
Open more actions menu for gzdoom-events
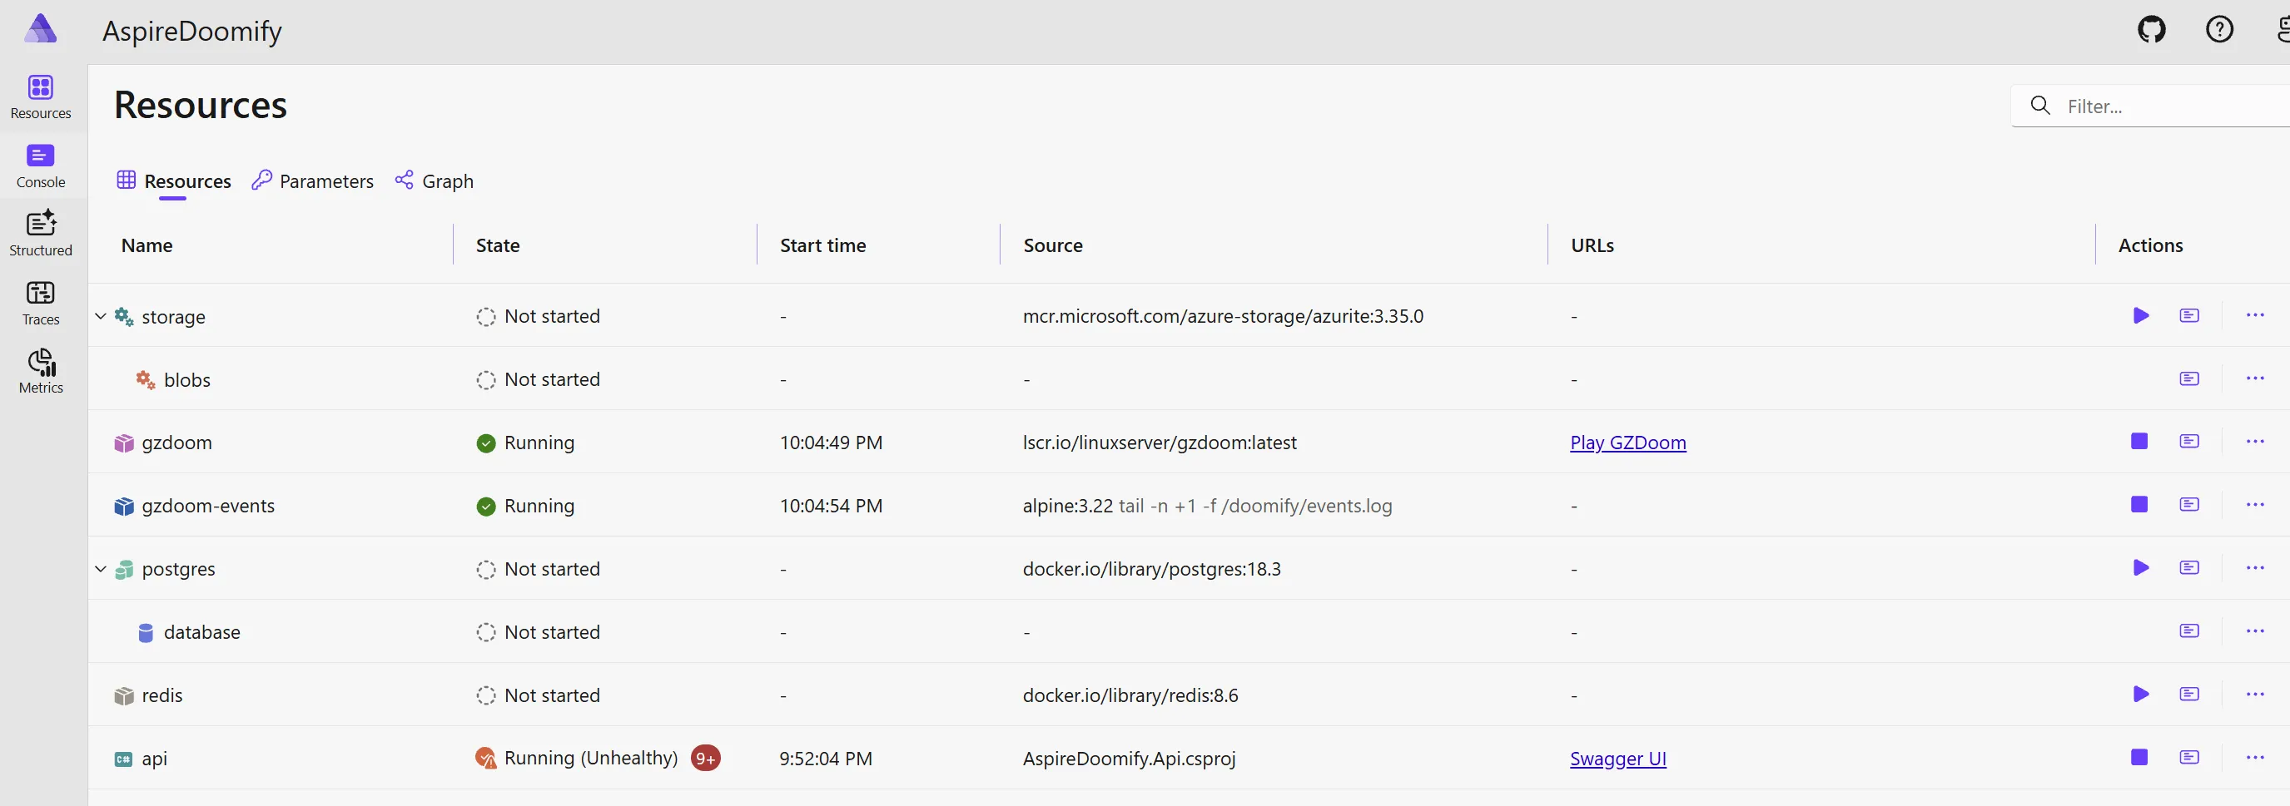(2255, 505)
